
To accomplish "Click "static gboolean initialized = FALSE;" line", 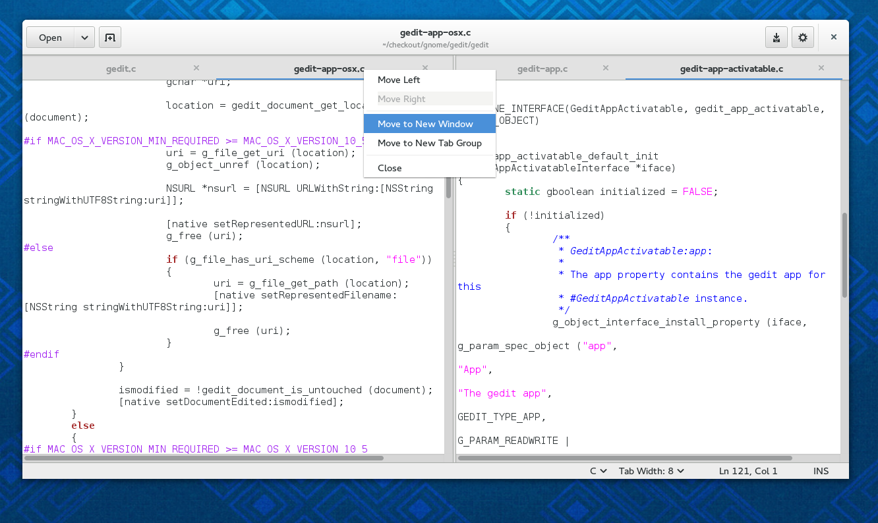I will click(611, 192).
